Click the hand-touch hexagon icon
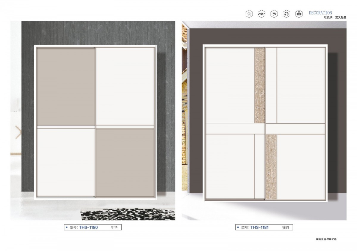Image resolution: width=357 pixels, height=251 pixels. 261,14
